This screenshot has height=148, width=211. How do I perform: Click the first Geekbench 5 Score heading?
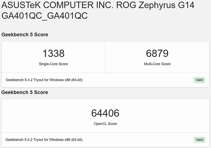point(25,35)
